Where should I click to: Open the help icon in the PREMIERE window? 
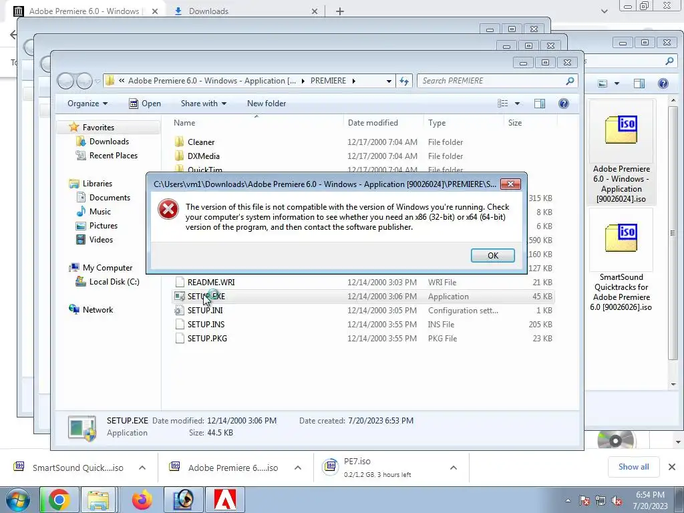tap(564, 104)
